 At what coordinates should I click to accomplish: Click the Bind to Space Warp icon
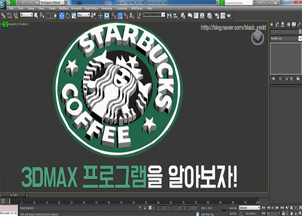click(16, 16)
